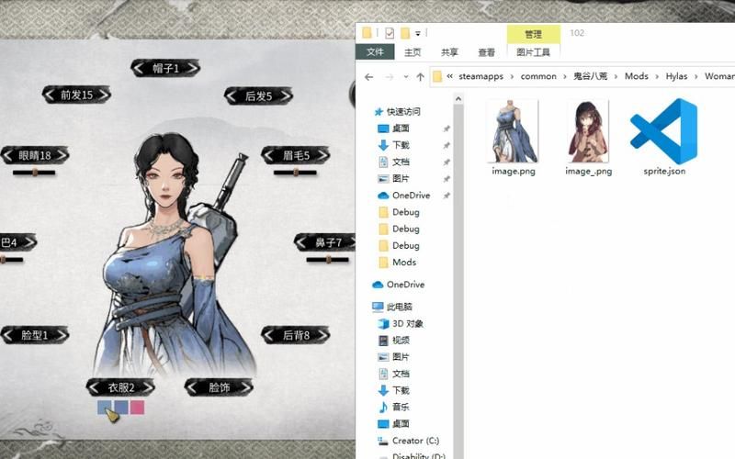Viewport: 735px width, 459px height.
Task: Click the right arrow beside 后发5
Action: 286,96
